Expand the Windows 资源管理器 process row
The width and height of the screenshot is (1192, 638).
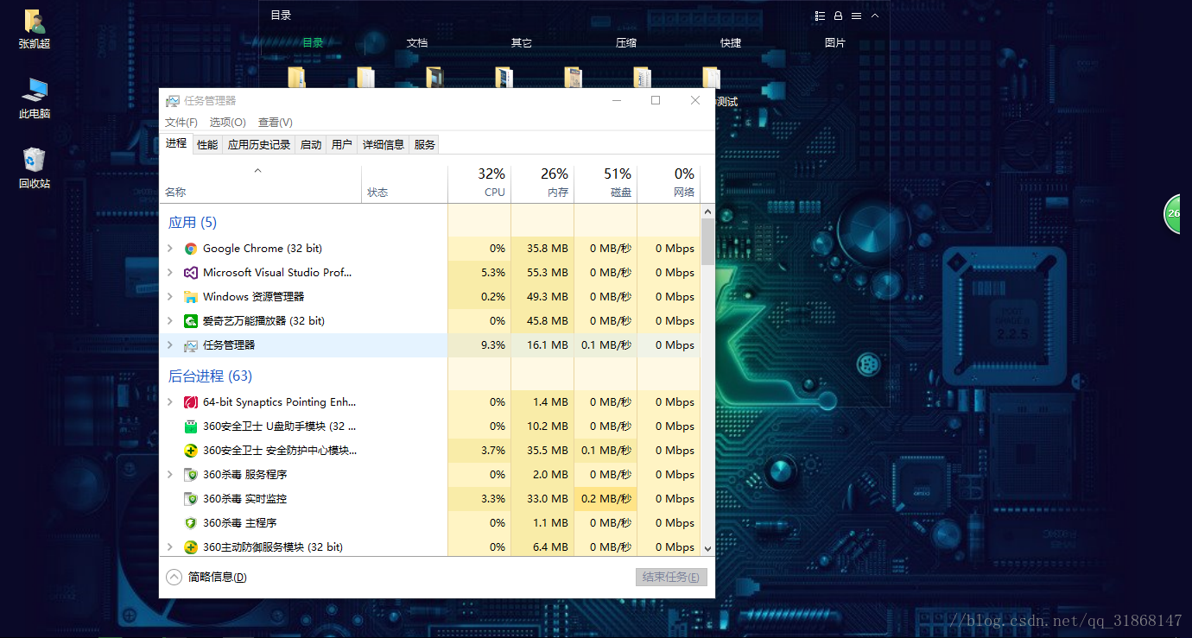(170, 297)
